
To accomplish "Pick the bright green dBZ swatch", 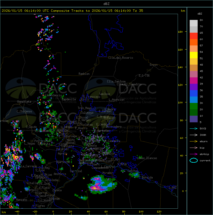I will point(194,106).
